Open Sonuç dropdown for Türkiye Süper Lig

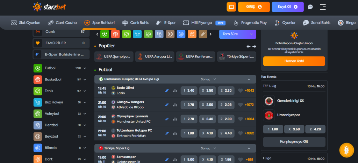pyautogui.click(x=208, y=148)
